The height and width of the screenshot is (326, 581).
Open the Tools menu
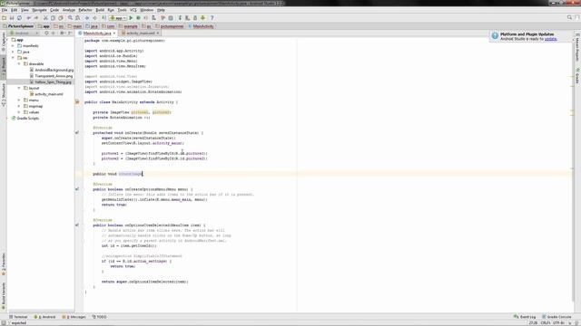click(122, 10)
